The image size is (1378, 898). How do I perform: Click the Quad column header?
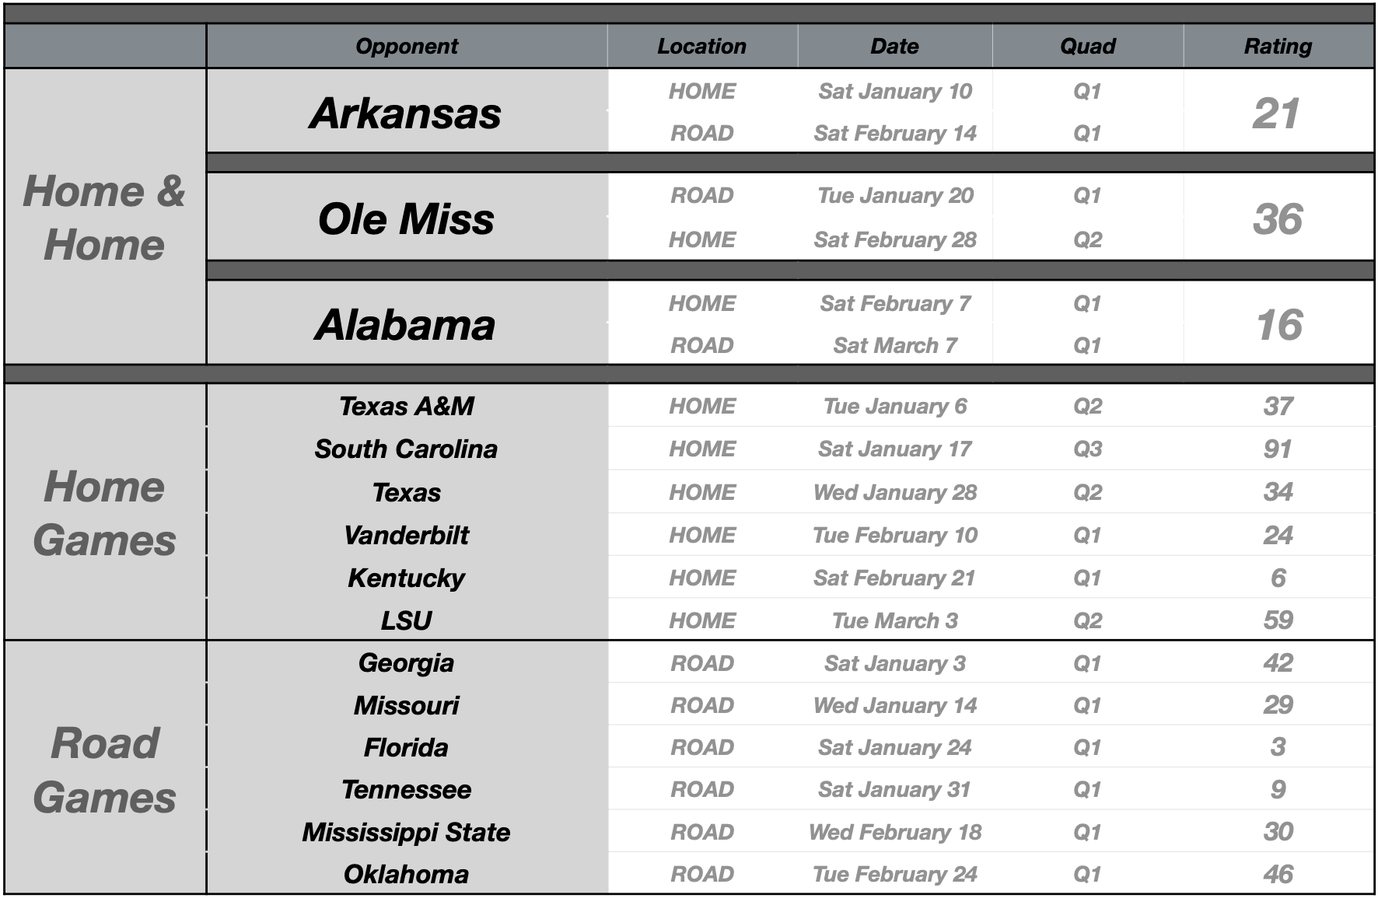point(1087,47)
